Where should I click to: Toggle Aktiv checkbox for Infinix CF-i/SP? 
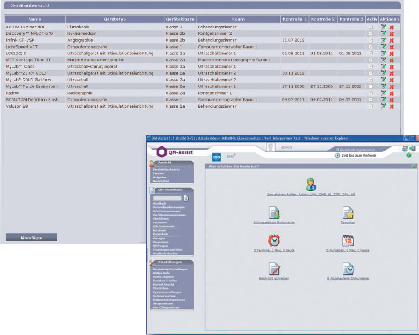point(370,40)
